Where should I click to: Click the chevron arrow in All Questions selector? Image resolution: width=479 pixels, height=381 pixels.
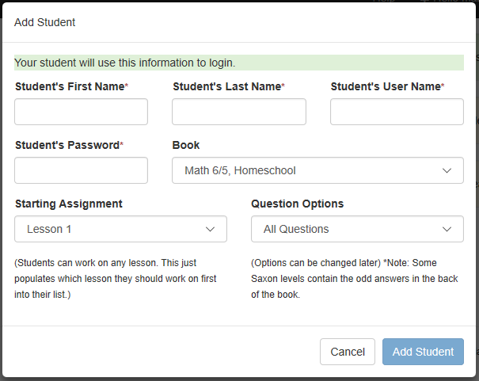click(x=447, y=229)
